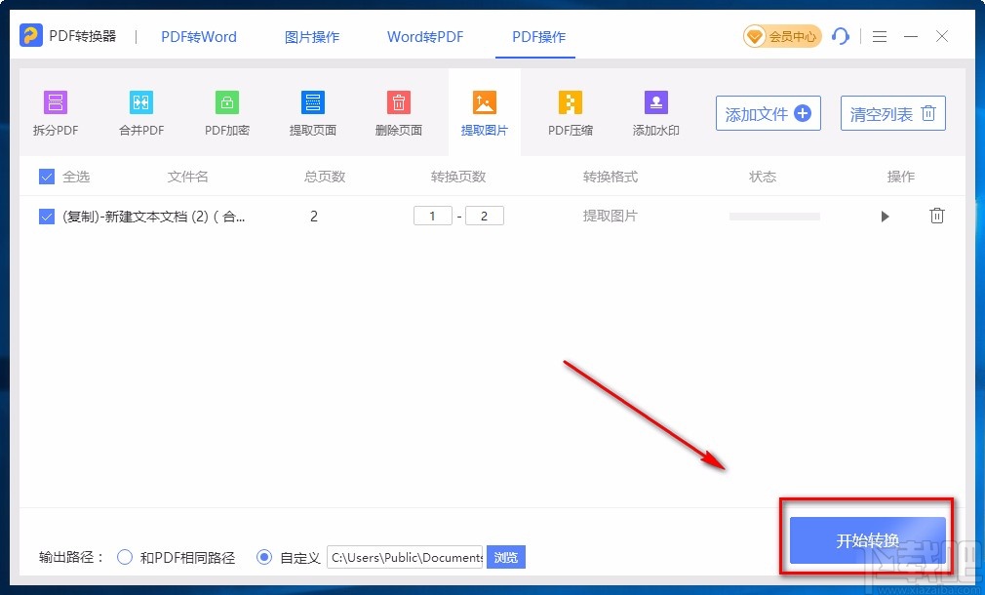Delete the listed file with trash icon

pos(936,216)
